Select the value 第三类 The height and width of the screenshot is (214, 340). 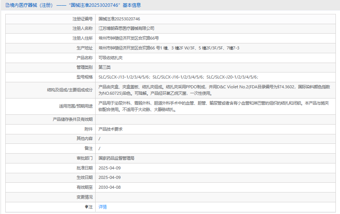(x=105, y=67)
